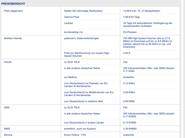Screen dimensions: 185x138
Task: Click 'Flat' value in Anrufe section
Action: coord(125,62)
